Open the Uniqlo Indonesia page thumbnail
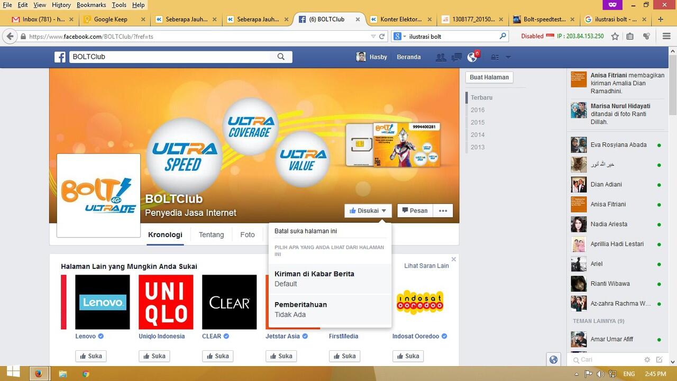 [x=166, y=302]
